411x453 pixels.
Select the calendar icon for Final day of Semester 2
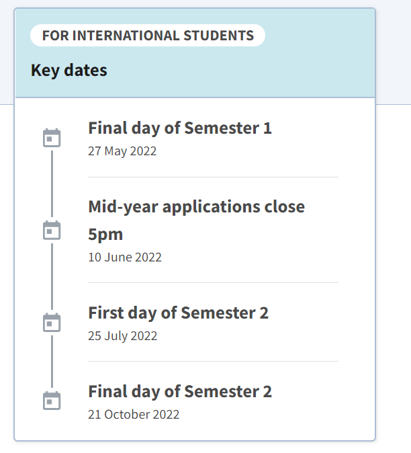coord(52,401)
